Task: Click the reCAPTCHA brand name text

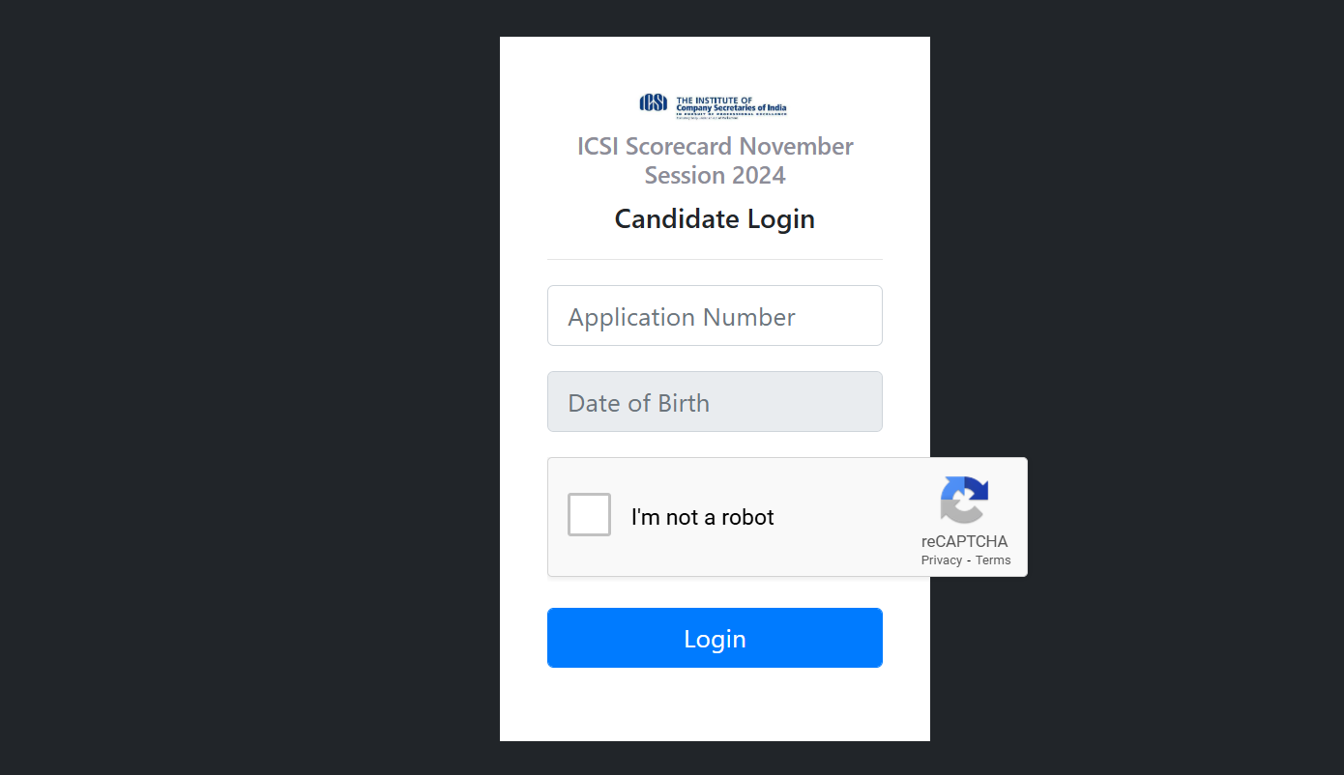Action: (964, 542)
